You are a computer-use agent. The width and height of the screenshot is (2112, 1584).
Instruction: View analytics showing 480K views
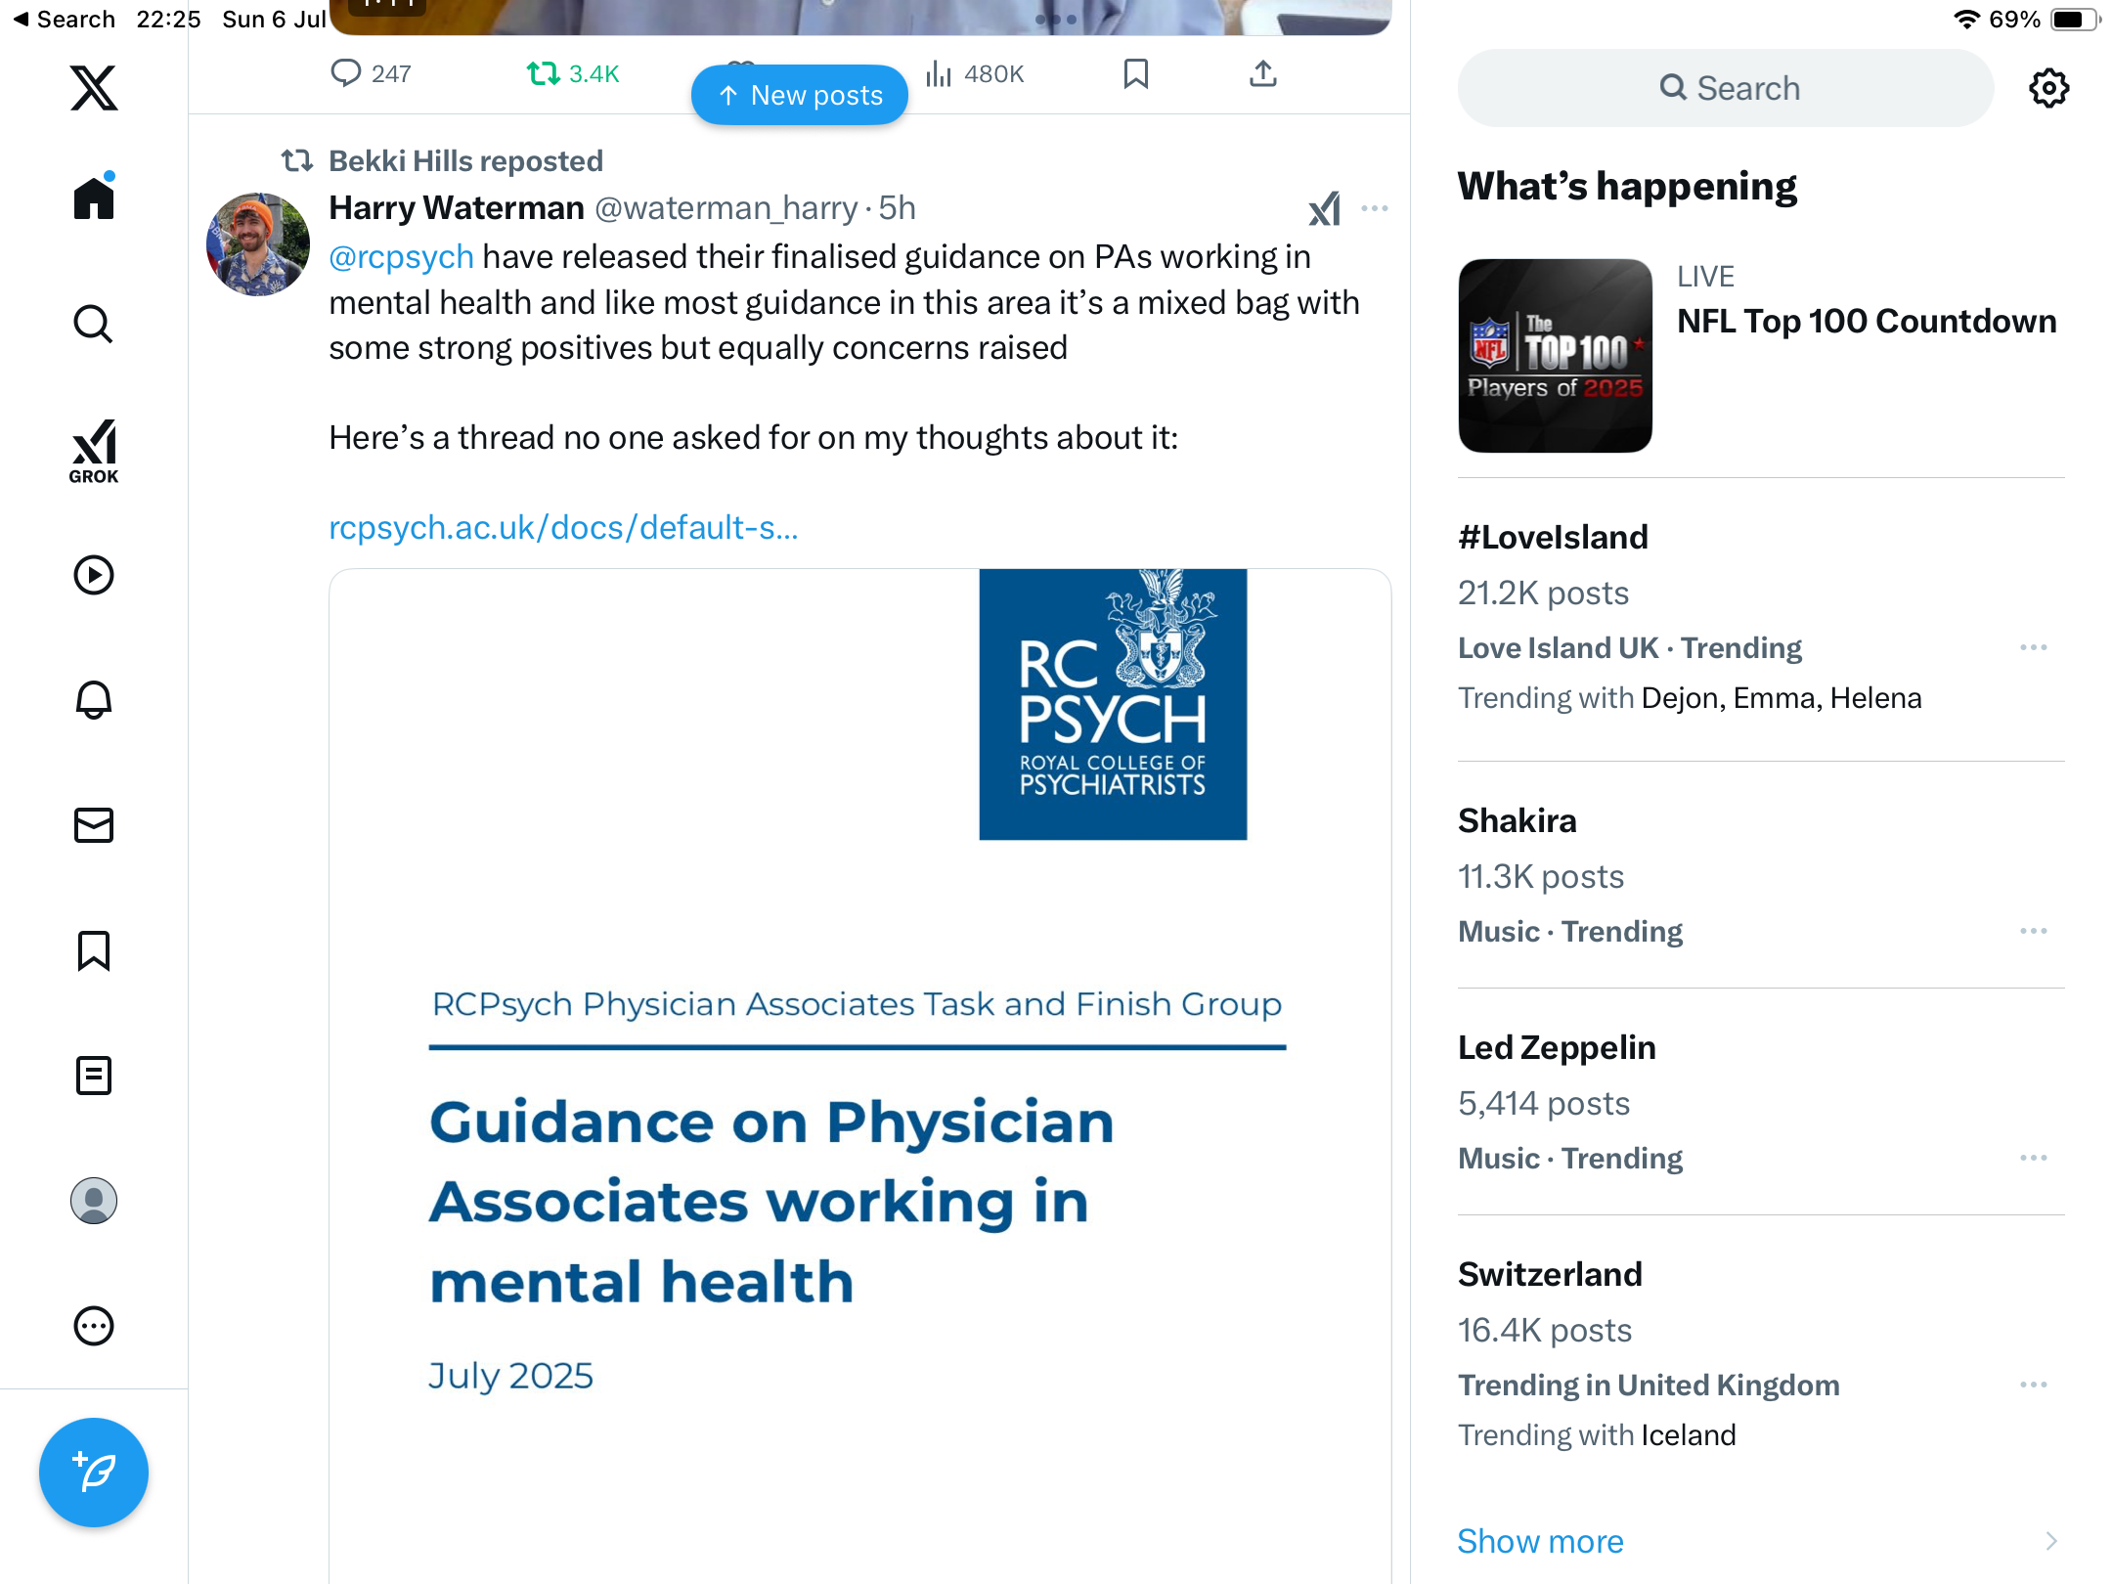click(x=975, y=73)
